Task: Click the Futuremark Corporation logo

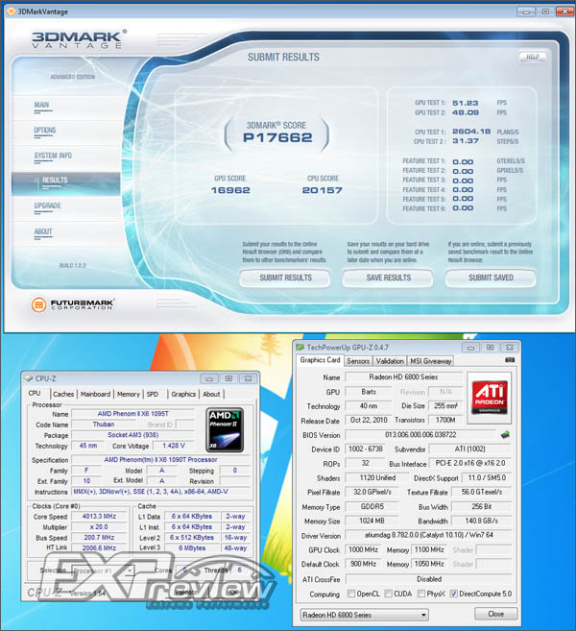Action: point(73,304)
